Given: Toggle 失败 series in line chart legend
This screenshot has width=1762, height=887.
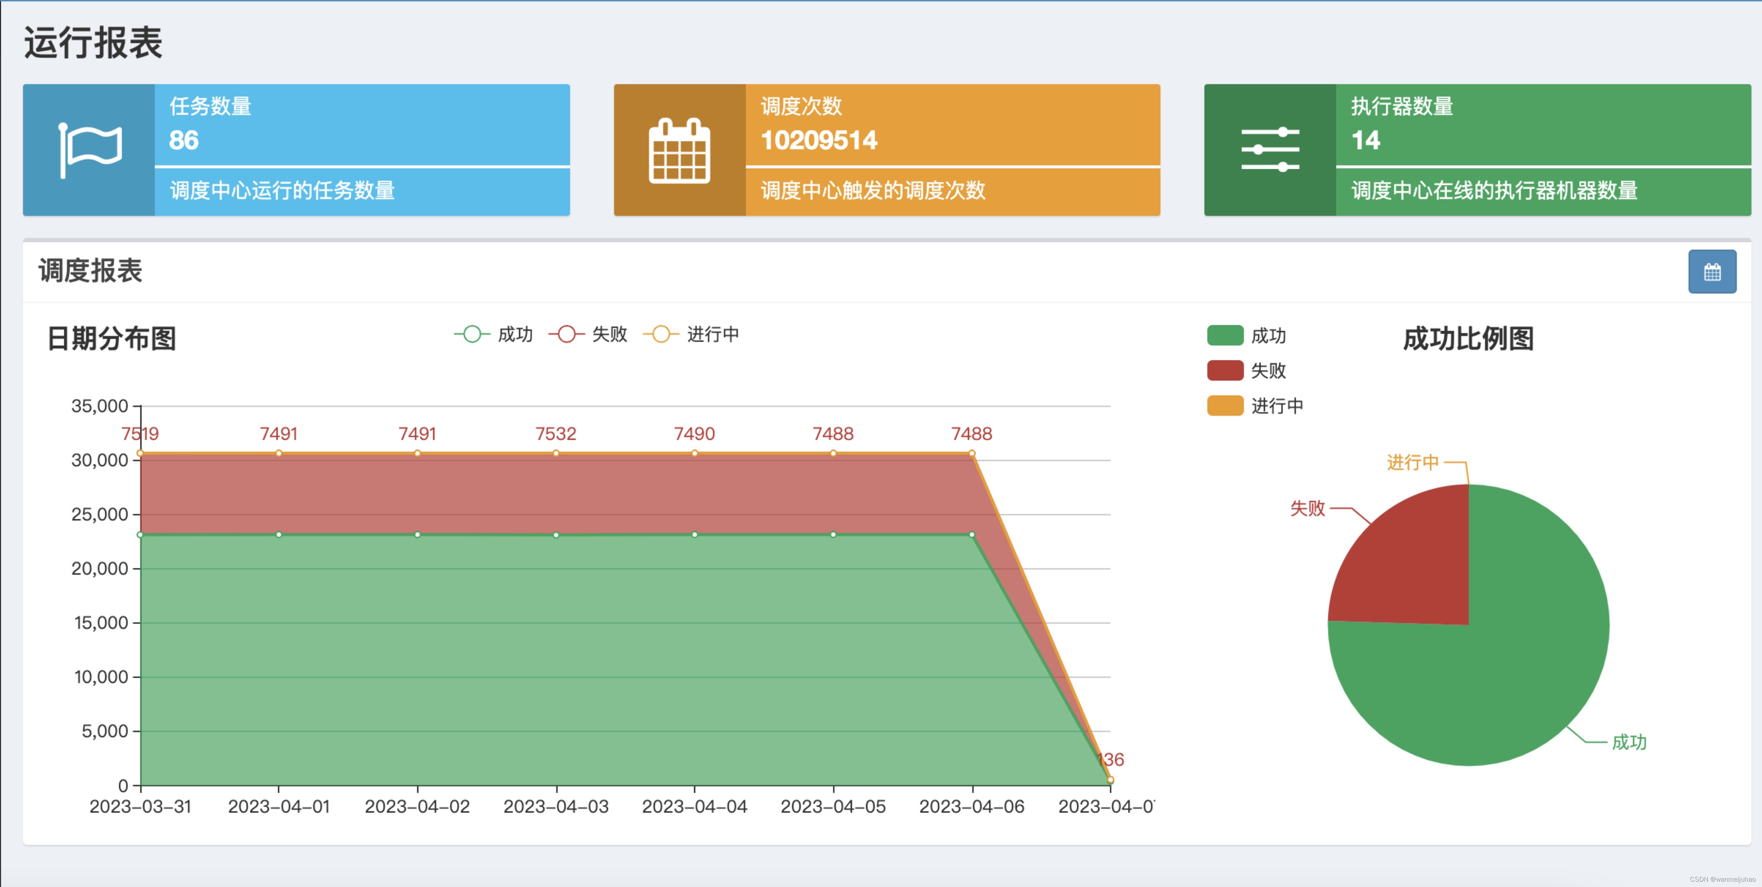Looking at the screenshot, I should tap(588, 334).
